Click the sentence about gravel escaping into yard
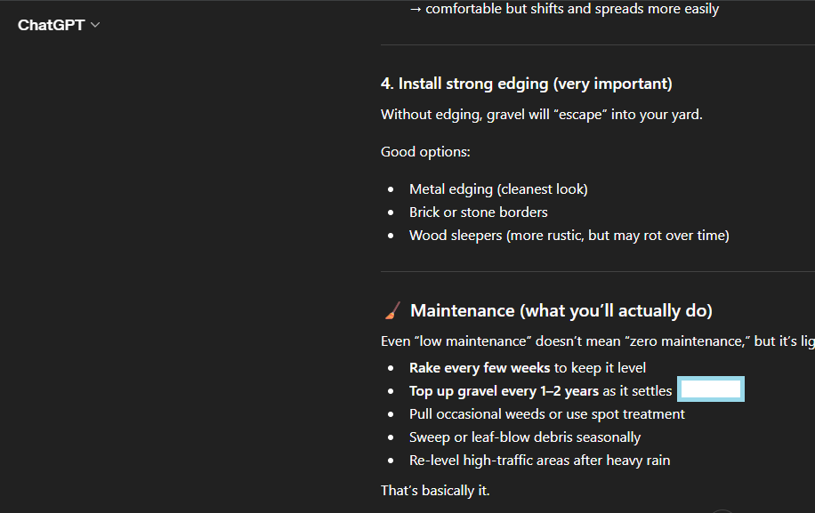 pos(541,115)
